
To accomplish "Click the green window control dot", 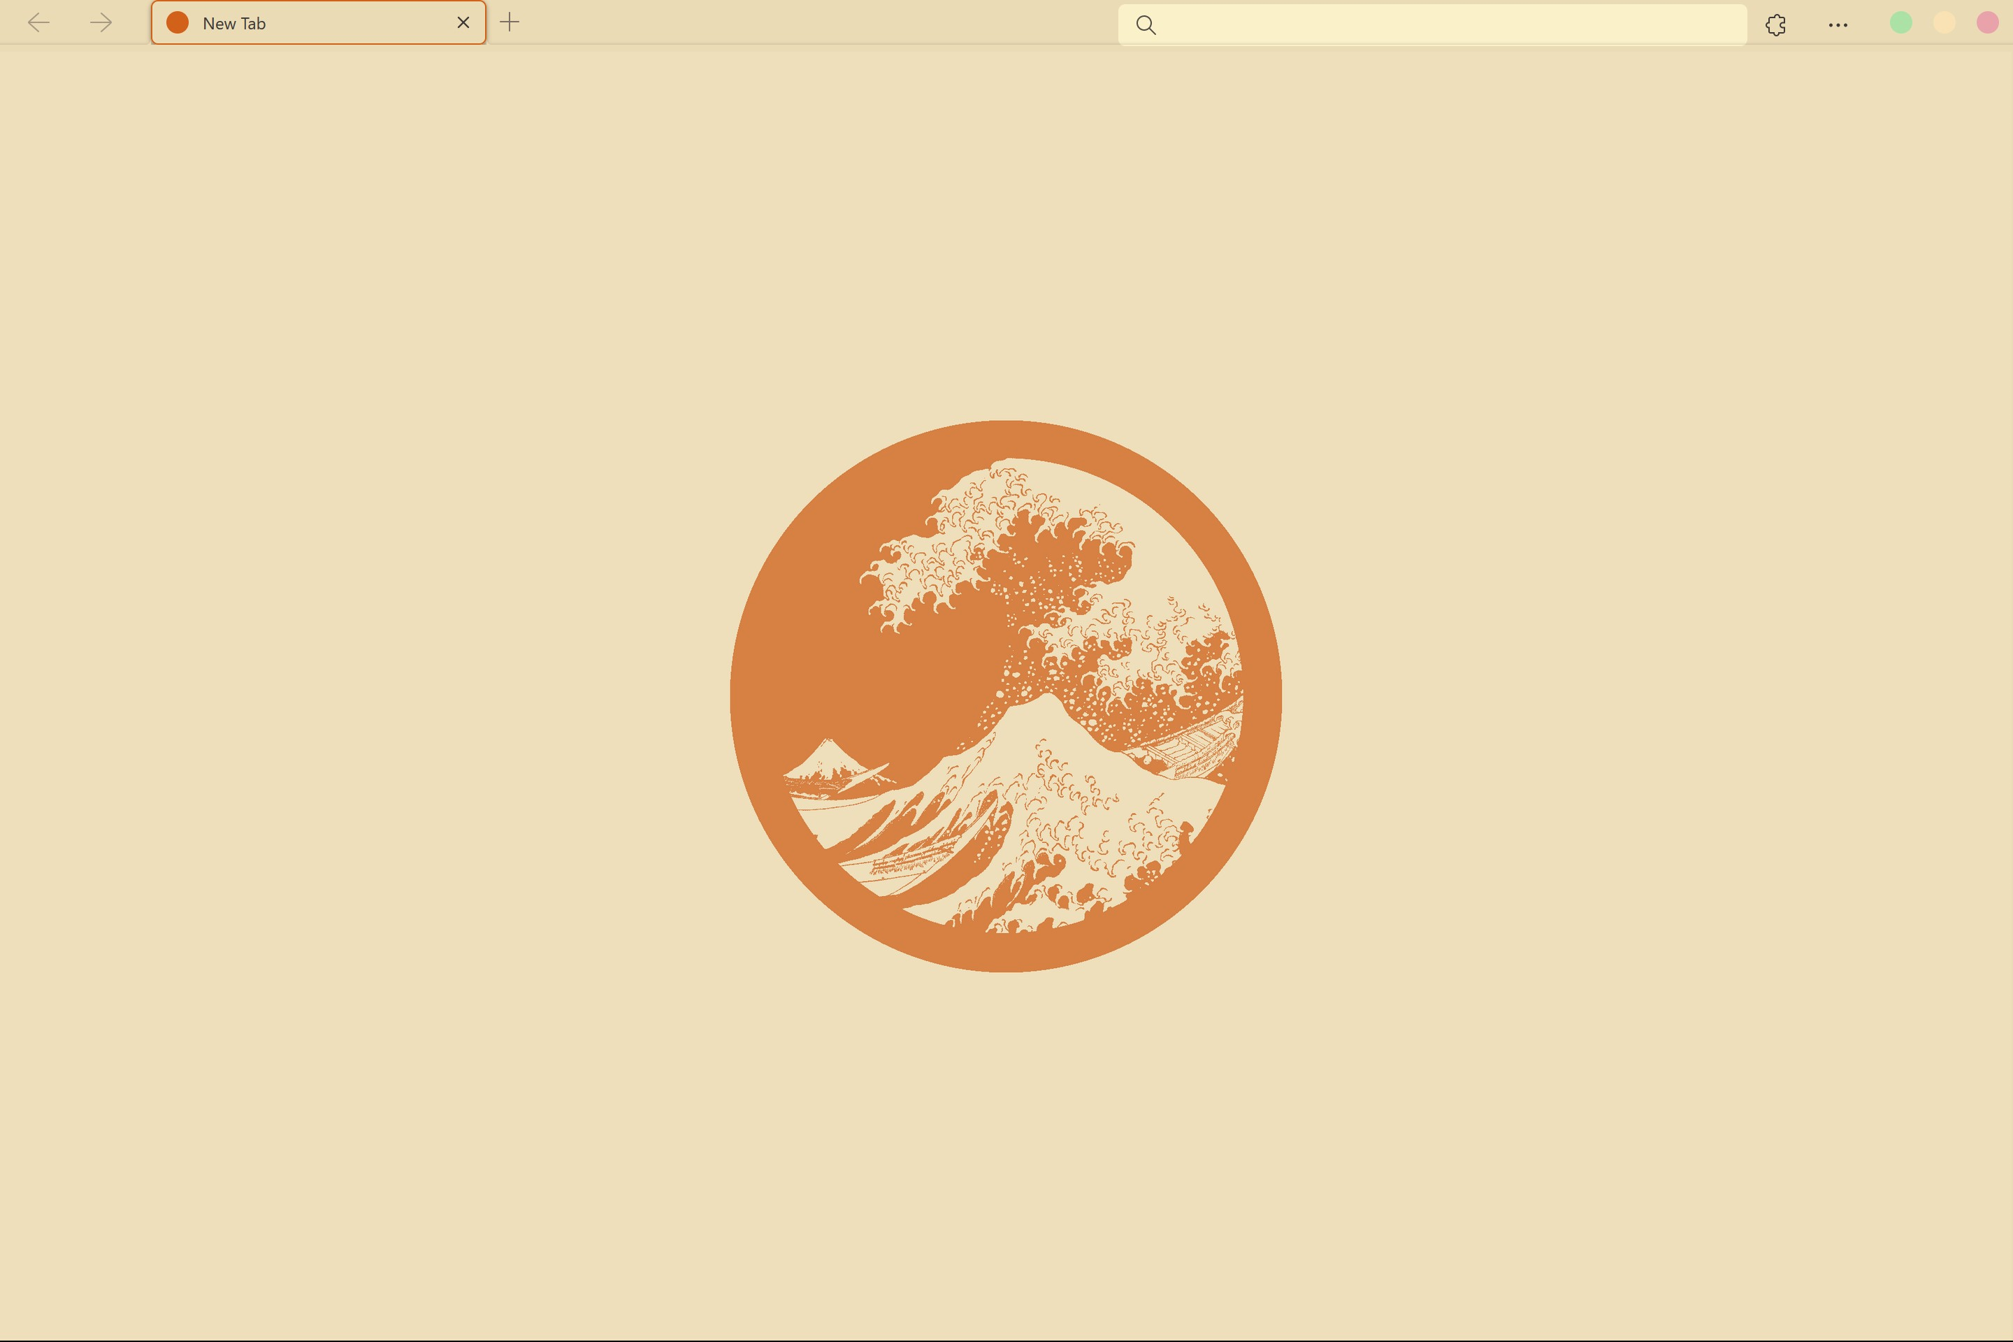I will (x=1901, y=23).
